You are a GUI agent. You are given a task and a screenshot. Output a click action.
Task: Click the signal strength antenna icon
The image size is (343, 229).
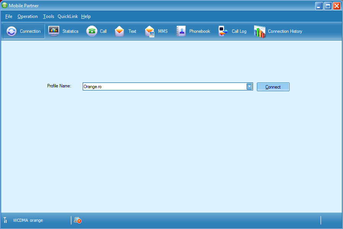[5, 220]
